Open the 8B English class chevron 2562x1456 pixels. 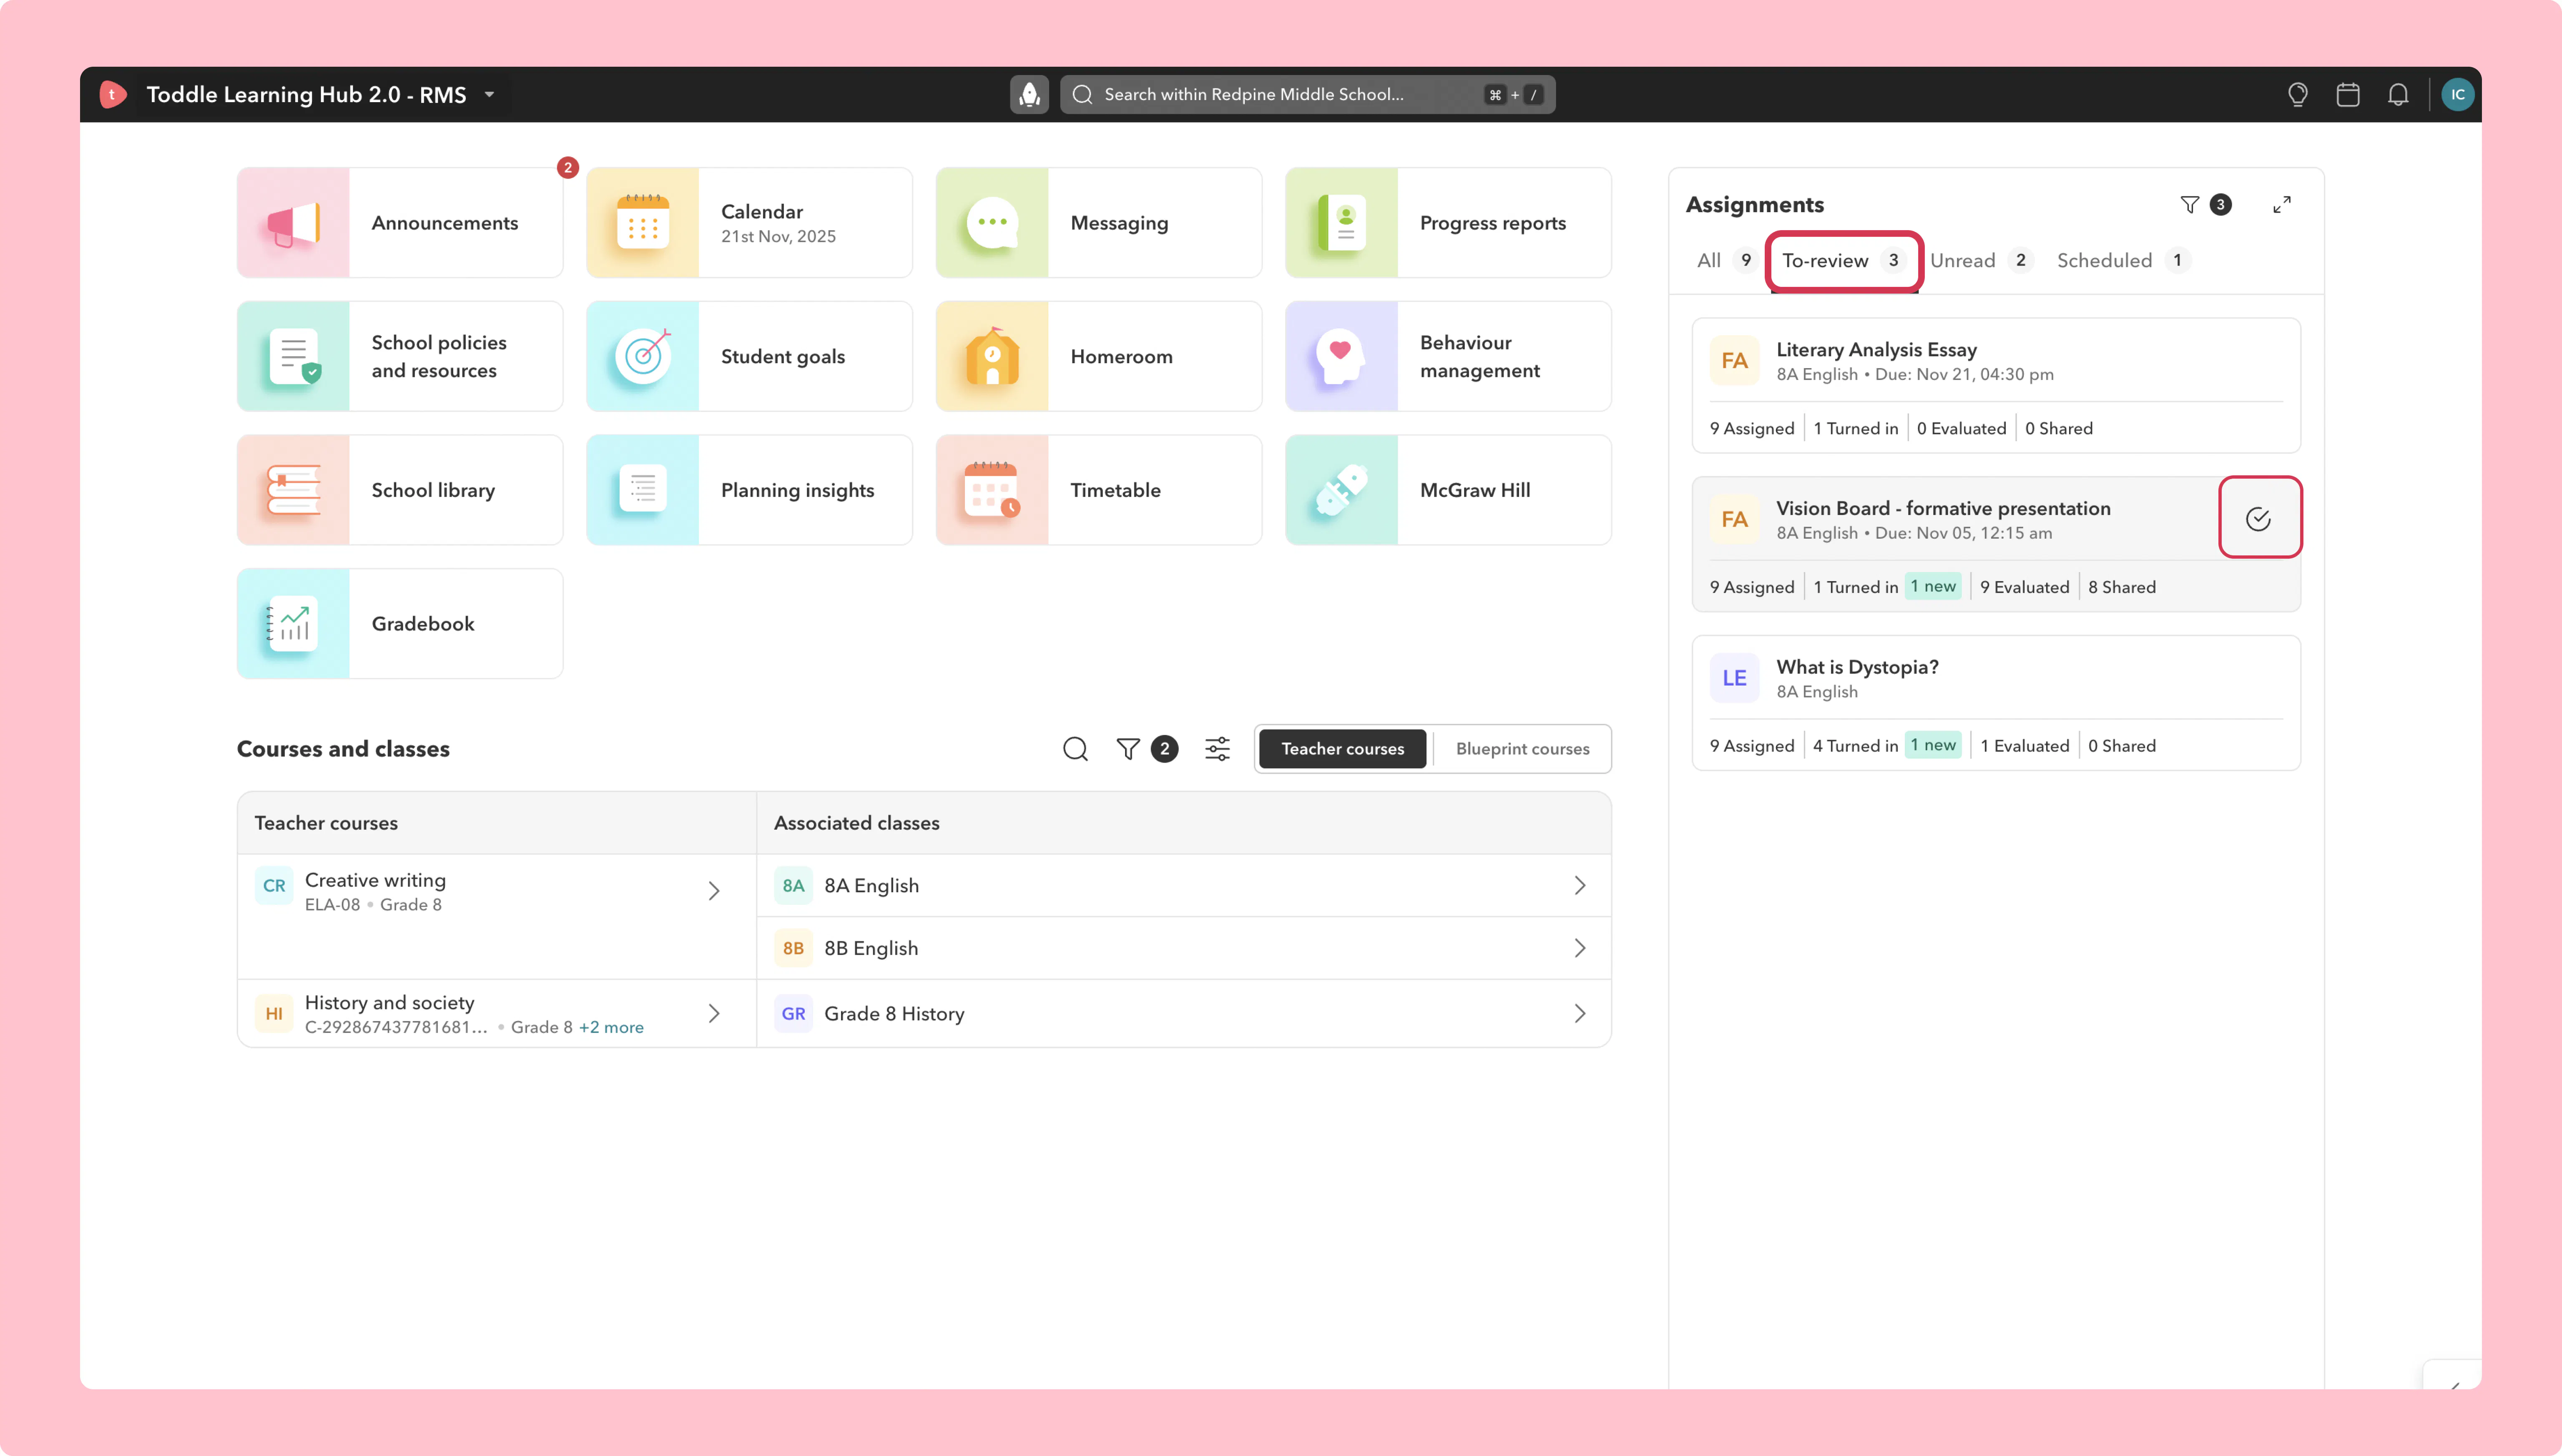point(1580,948)
